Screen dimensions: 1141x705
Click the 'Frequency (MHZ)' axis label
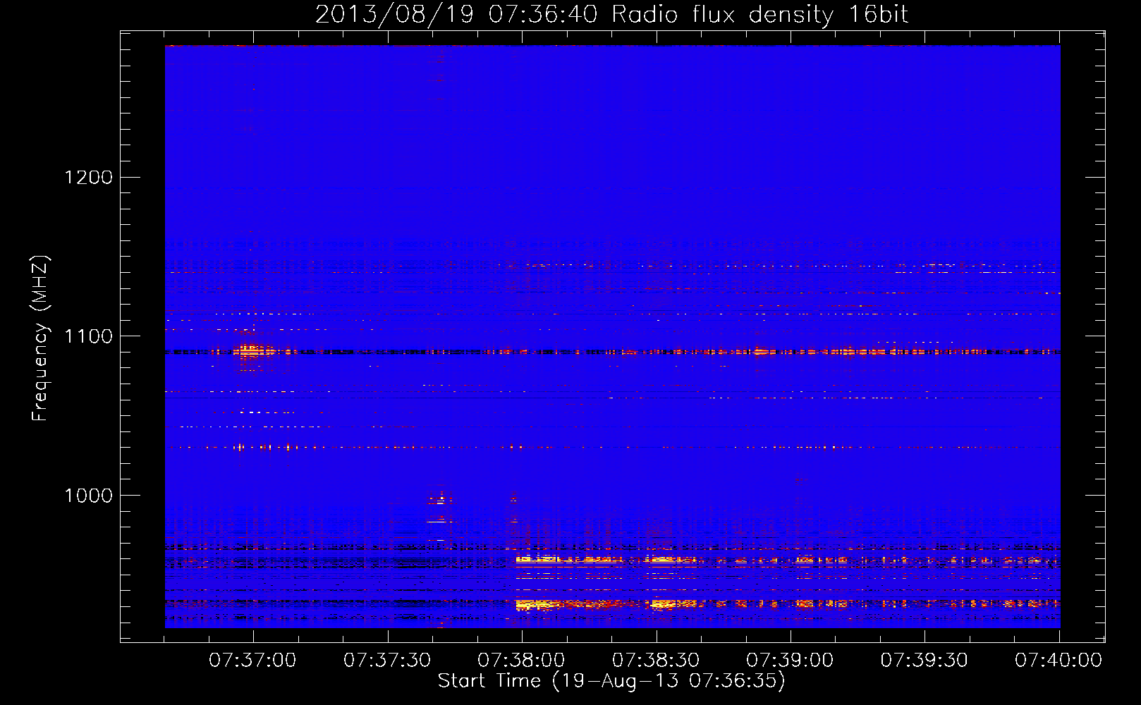tap(40, 338)
